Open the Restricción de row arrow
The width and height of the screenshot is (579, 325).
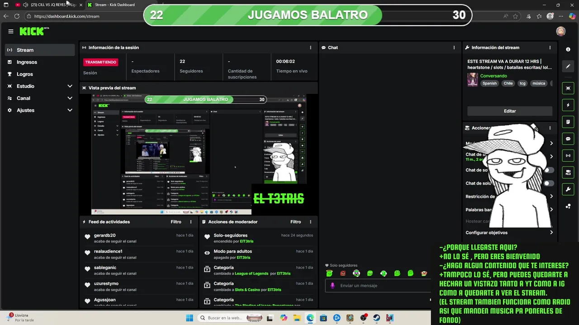(551, 196)
